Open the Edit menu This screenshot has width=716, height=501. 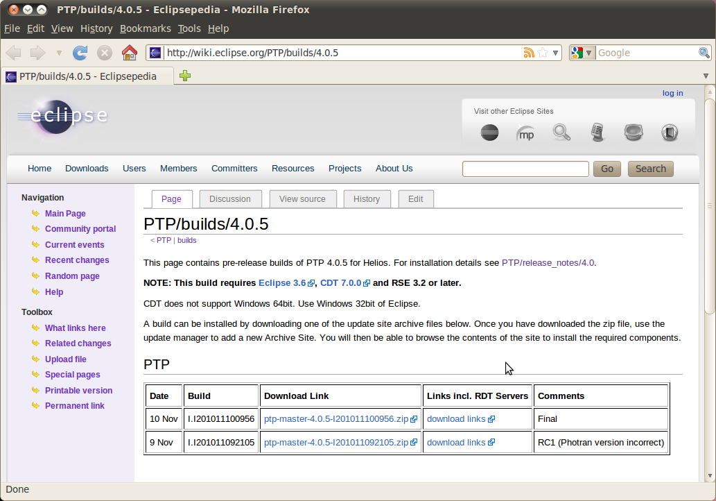coord(35,28)
